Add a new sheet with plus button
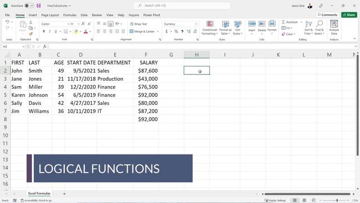 tap(64, 194)
